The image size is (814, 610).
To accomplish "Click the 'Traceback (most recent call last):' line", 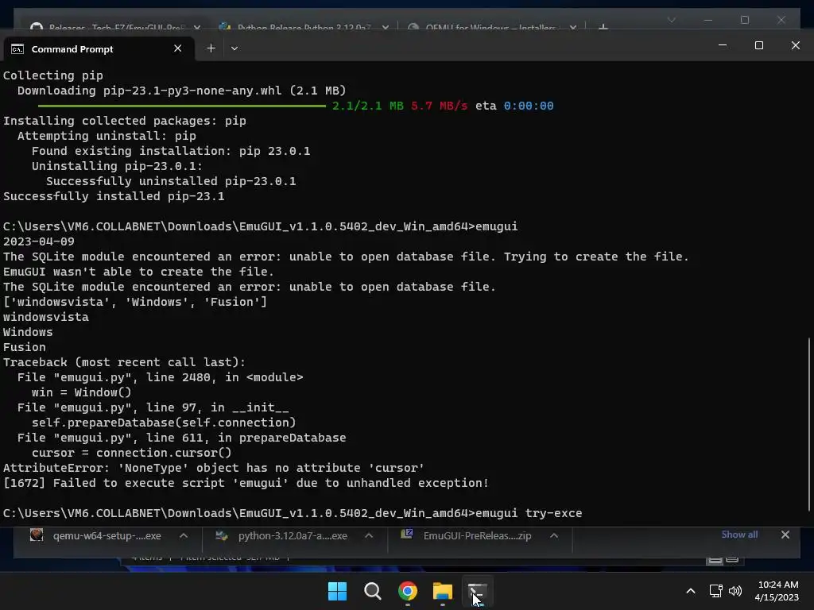I will pos(124,362).
